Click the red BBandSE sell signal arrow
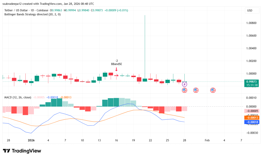The height and width of the screenshot is (158, 263). click(116, 69)
